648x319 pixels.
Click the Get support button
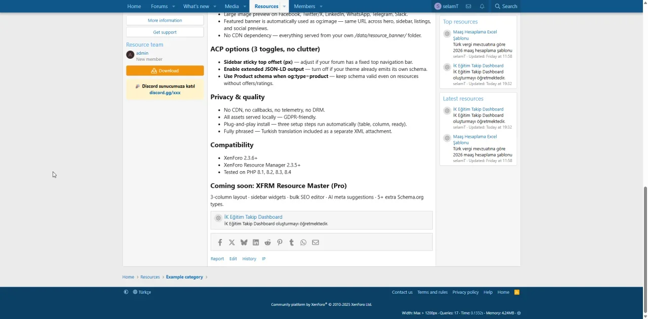(x=165, y=32)
